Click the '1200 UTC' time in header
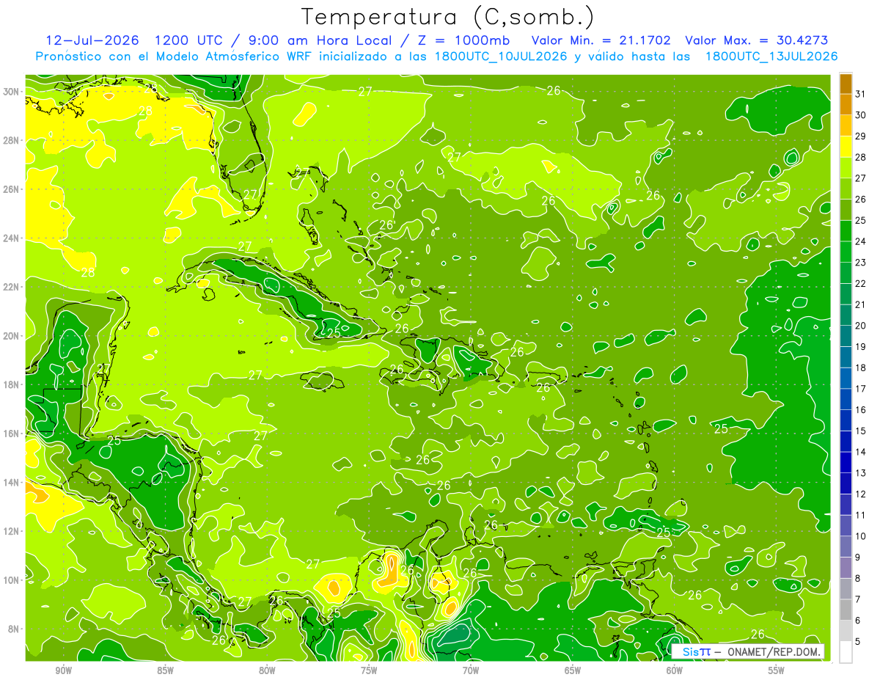The height and width of the screenshot is (680, 880). coord(190,40)
